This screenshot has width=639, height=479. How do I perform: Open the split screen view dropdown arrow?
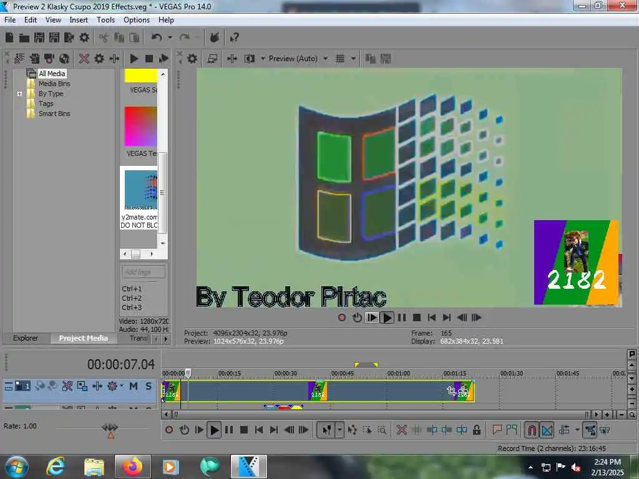[263, 59]
